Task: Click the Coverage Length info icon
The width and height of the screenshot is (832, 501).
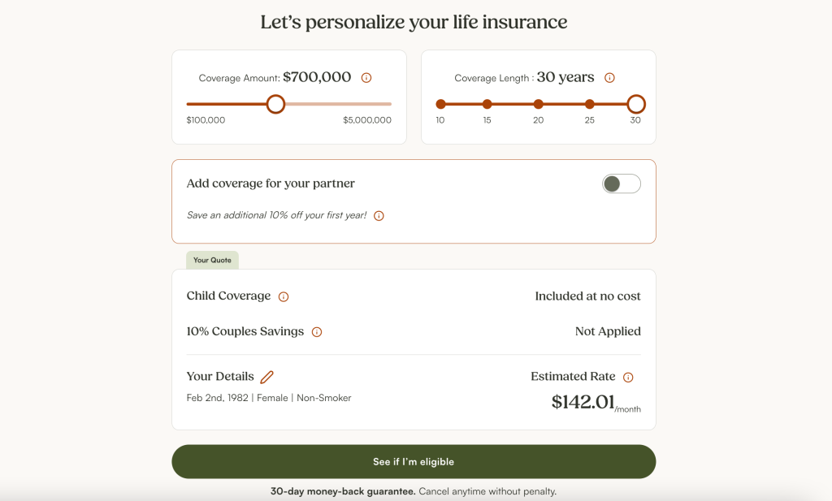Action: tap(609, 78)
